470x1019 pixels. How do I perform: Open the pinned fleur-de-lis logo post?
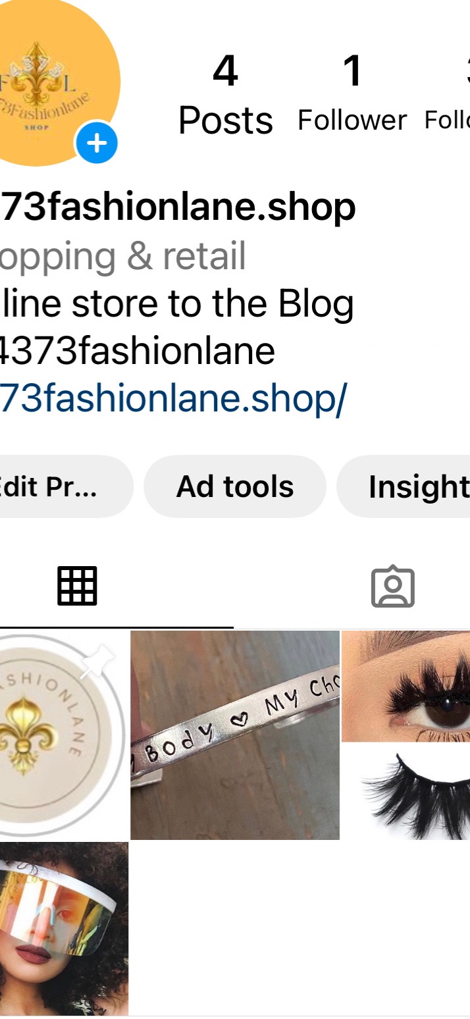(64, 735)
